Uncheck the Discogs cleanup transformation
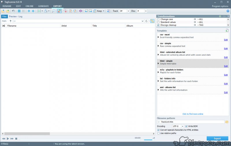 [158, 25]
